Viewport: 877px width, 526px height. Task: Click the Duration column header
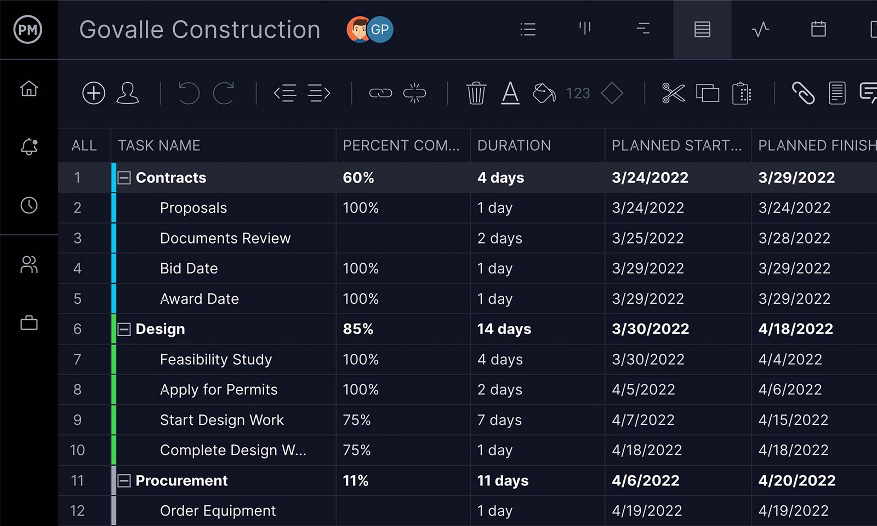514,145
